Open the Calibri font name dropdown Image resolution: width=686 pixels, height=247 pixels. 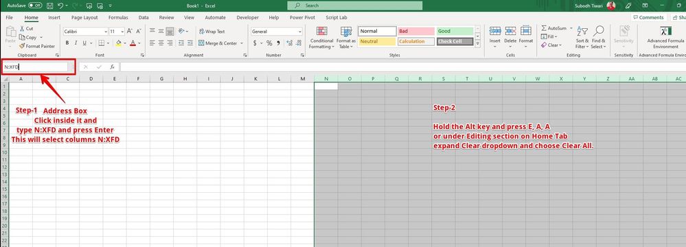pos(106,32)
